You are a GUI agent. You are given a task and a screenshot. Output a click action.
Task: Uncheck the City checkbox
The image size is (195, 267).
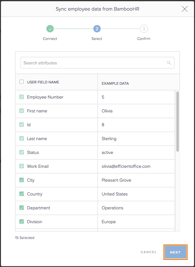22,180
